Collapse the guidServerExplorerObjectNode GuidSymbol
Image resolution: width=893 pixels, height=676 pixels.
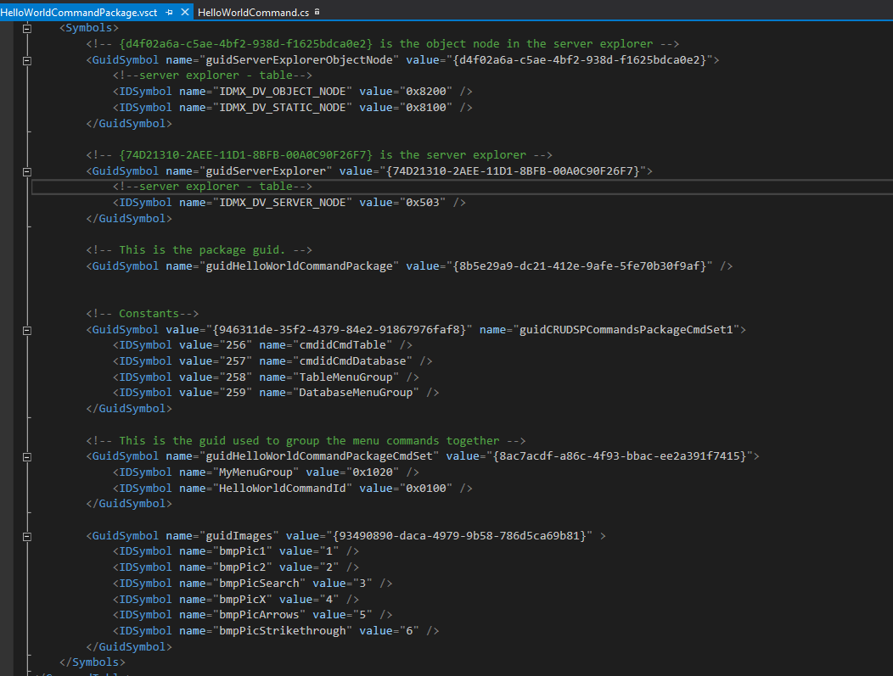tap(26, 59)
